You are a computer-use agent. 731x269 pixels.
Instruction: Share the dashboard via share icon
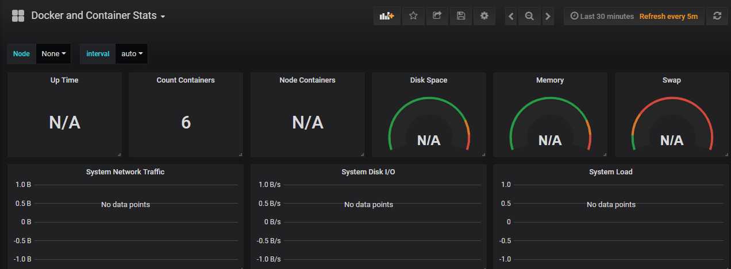pyautogui.click(x=437, y=16)
